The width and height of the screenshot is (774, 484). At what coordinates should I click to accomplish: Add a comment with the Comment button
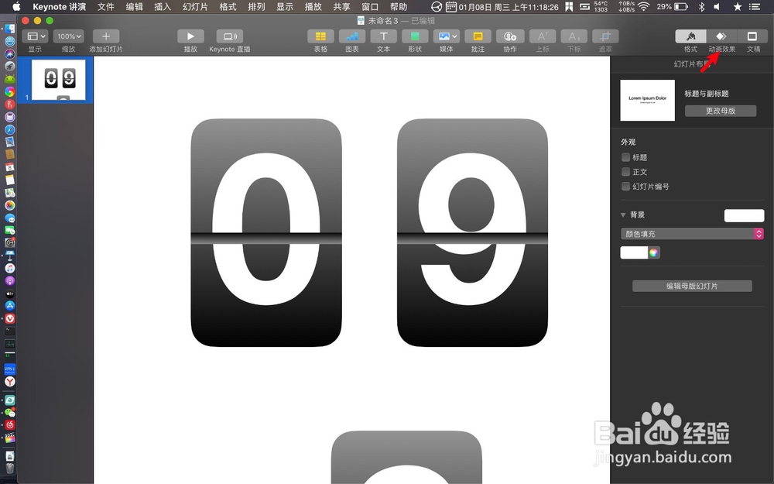(478, 36)
